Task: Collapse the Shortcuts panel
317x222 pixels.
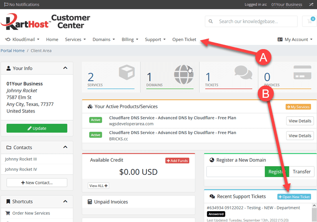Action: click(x=65, y=201)
